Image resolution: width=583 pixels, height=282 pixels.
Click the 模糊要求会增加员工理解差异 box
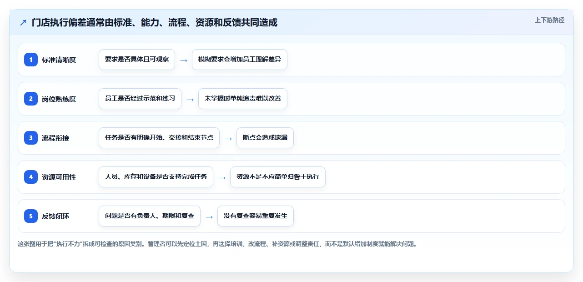[x=240, y=60]
